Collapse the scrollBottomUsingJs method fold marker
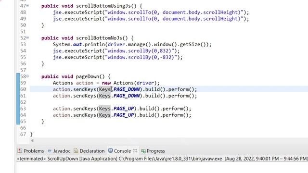The width and height of the screenshot is (308, 173). (27, 5)
